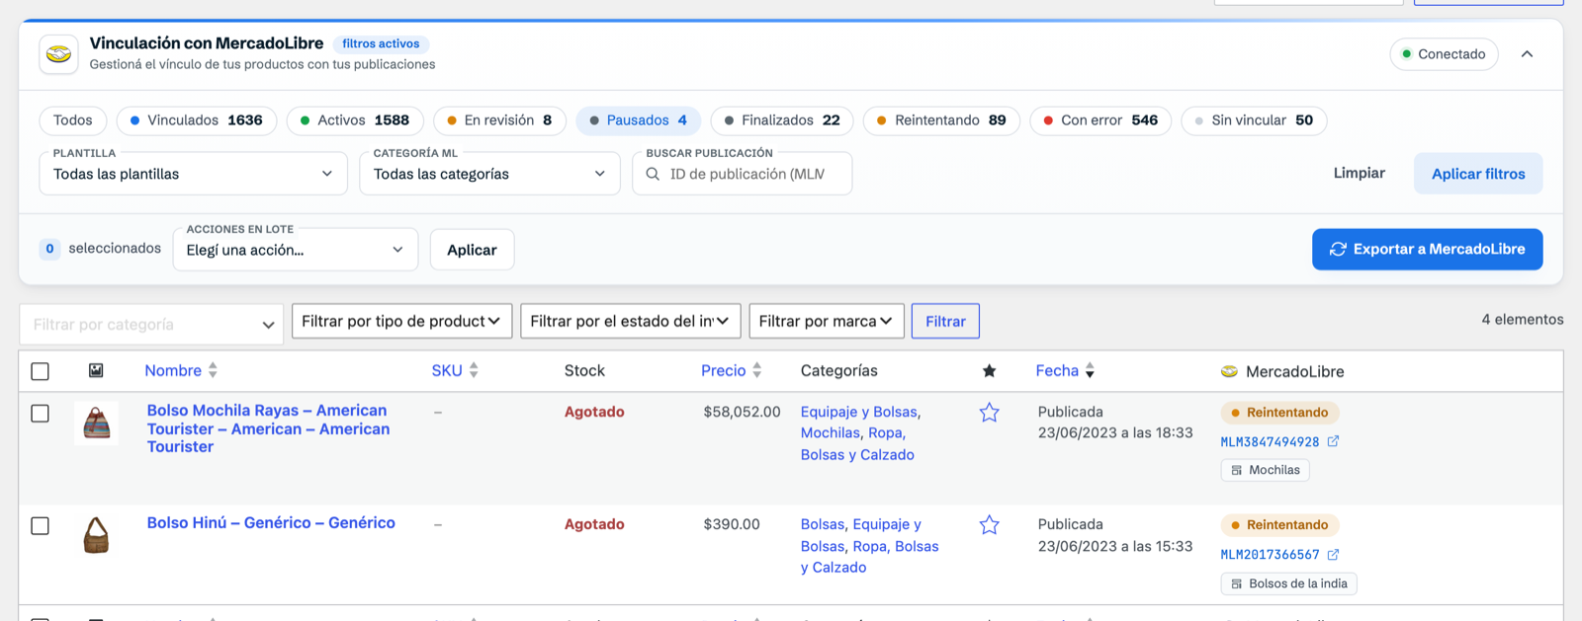The height and width of the screenshot is (621, 1582).
Task: Click Exportar a MercadoLibre button
Action: point(1427,249)
